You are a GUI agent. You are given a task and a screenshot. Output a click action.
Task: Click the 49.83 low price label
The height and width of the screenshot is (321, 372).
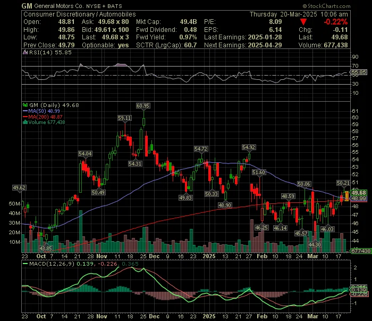click(185, 197)
